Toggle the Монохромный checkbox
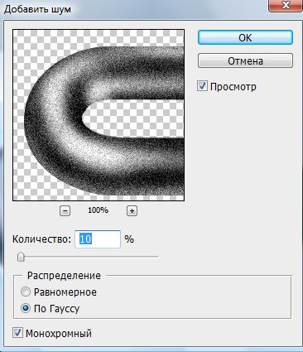Viewport: 303px width, 352px height. click(x=17, y=333)
